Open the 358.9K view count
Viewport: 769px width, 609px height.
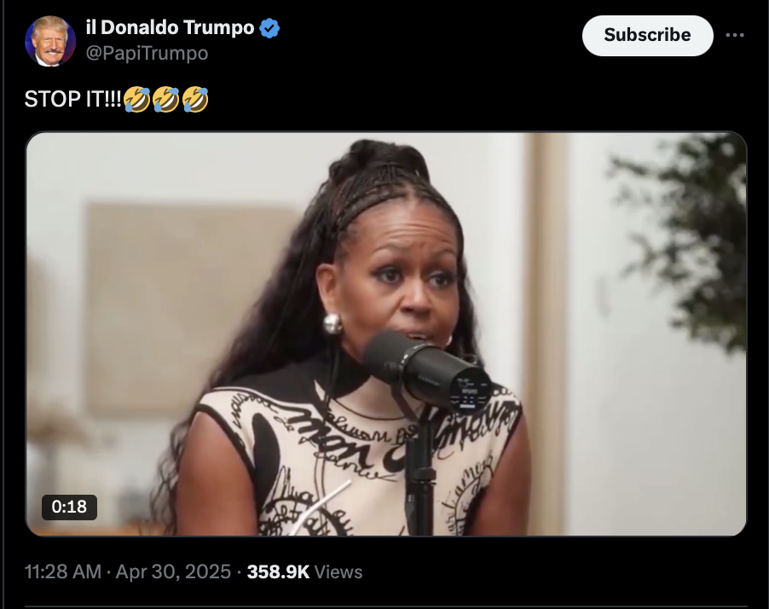[x=278, y=572]
